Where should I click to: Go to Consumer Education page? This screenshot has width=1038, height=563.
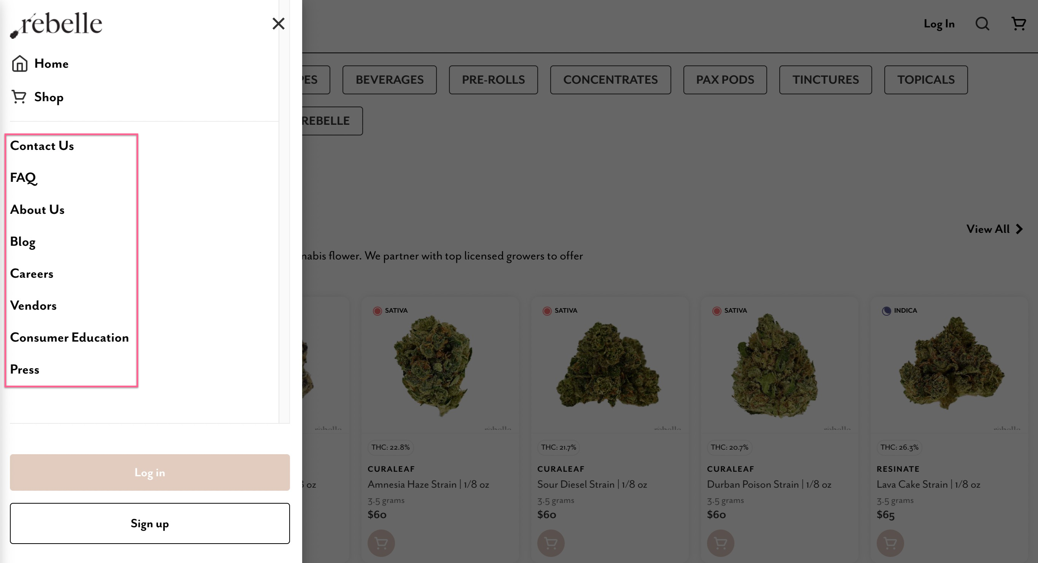[69, 337]
